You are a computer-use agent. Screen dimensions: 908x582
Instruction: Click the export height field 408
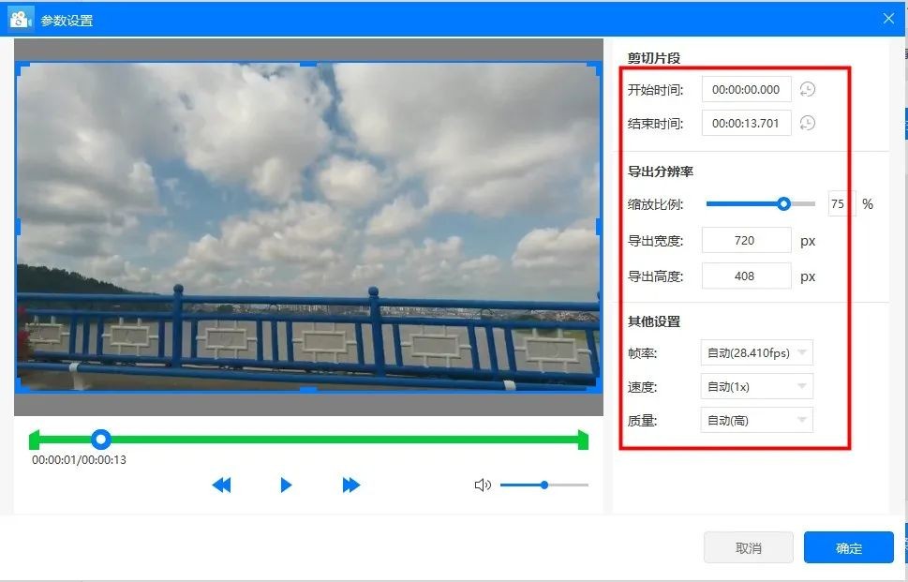[x=747, y=276]
